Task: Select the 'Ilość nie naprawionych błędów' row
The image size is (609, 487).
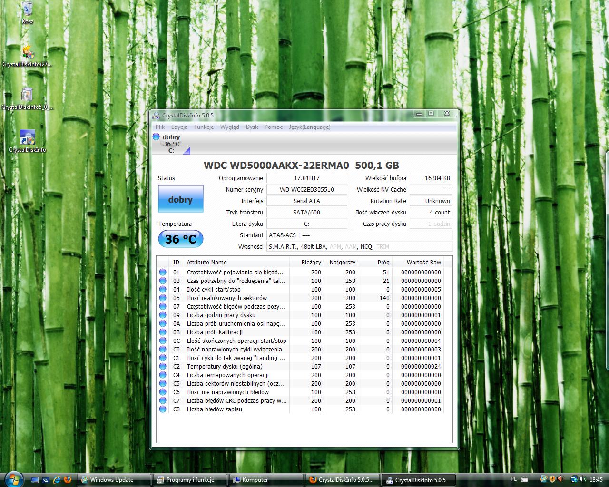Action: (x=301, y=392)
